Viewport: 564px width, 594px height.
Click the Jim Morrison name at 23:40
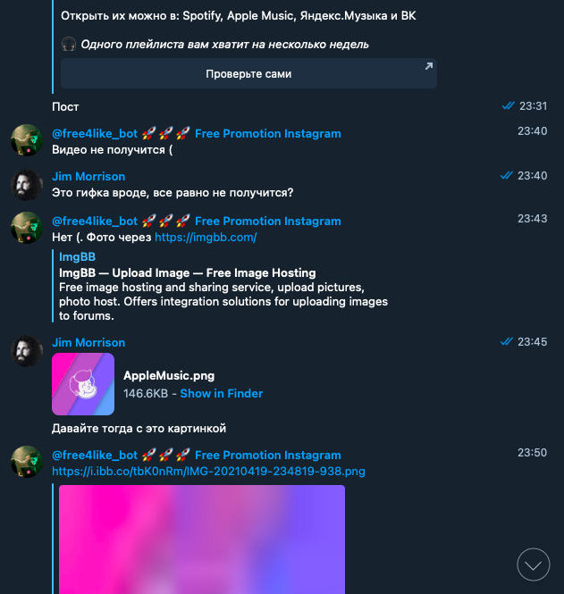88,177
